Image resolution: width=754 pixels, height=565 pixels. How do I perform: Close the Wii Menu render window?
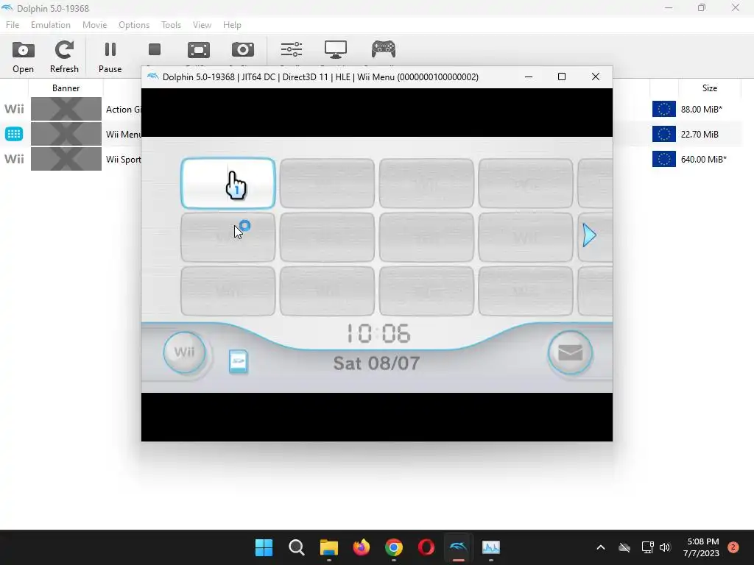pyautogui.click(x=595, y=77)
